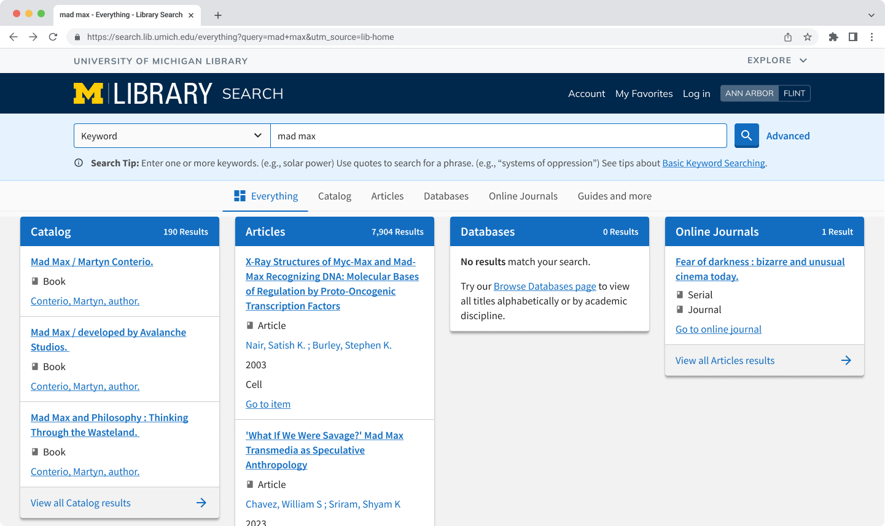
Task: Click the author link under Mad Max / Martyn Conterio
Action: click(85, 301)
